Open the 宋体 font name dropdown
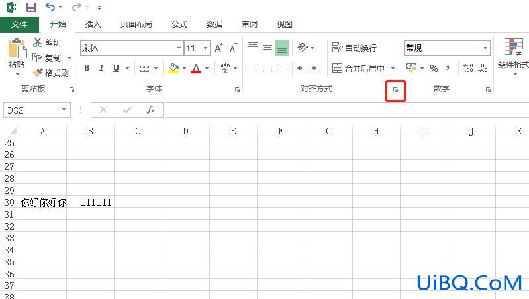The image size is (529, 299). coord(179,48)
